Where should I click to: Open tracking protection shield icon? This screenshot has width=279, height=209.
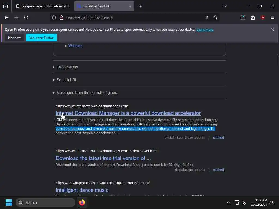click(54, 17)
